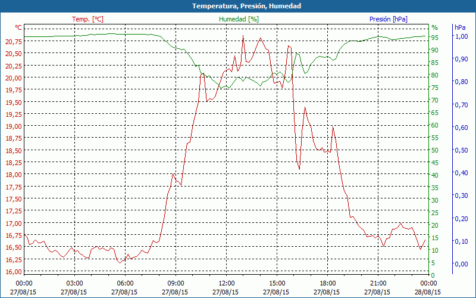Click the '20,75' temperature axis value

[14, 41]
